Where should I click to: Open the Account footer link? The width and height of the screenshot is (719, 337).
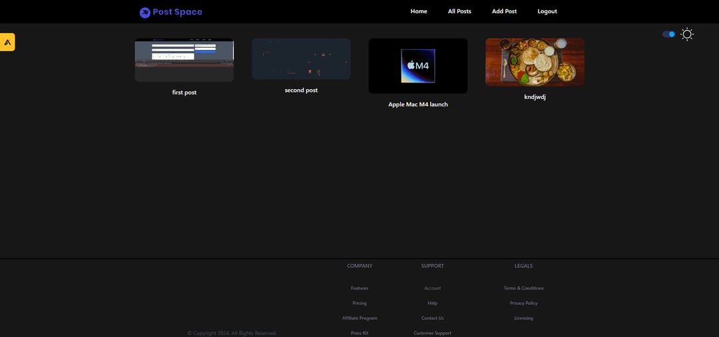(x=433, y=288)
